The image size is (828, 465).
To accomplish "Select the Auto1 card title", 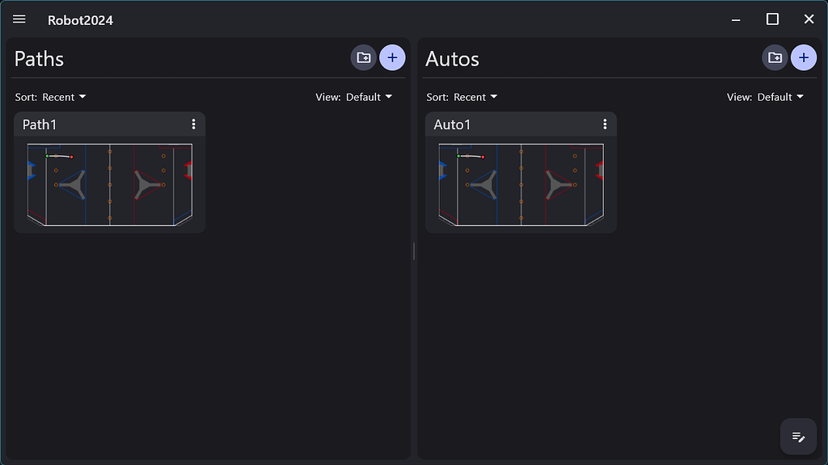I will pos(451,124).
